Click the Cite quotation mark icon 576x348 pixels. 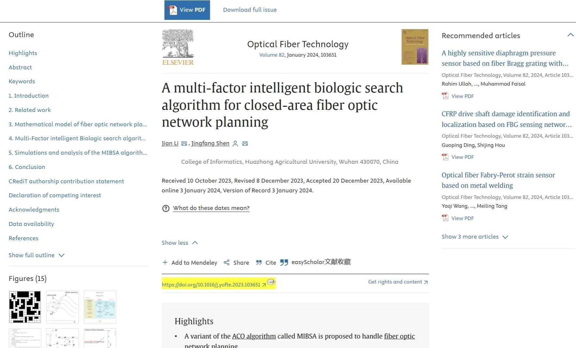pos(259,262)
